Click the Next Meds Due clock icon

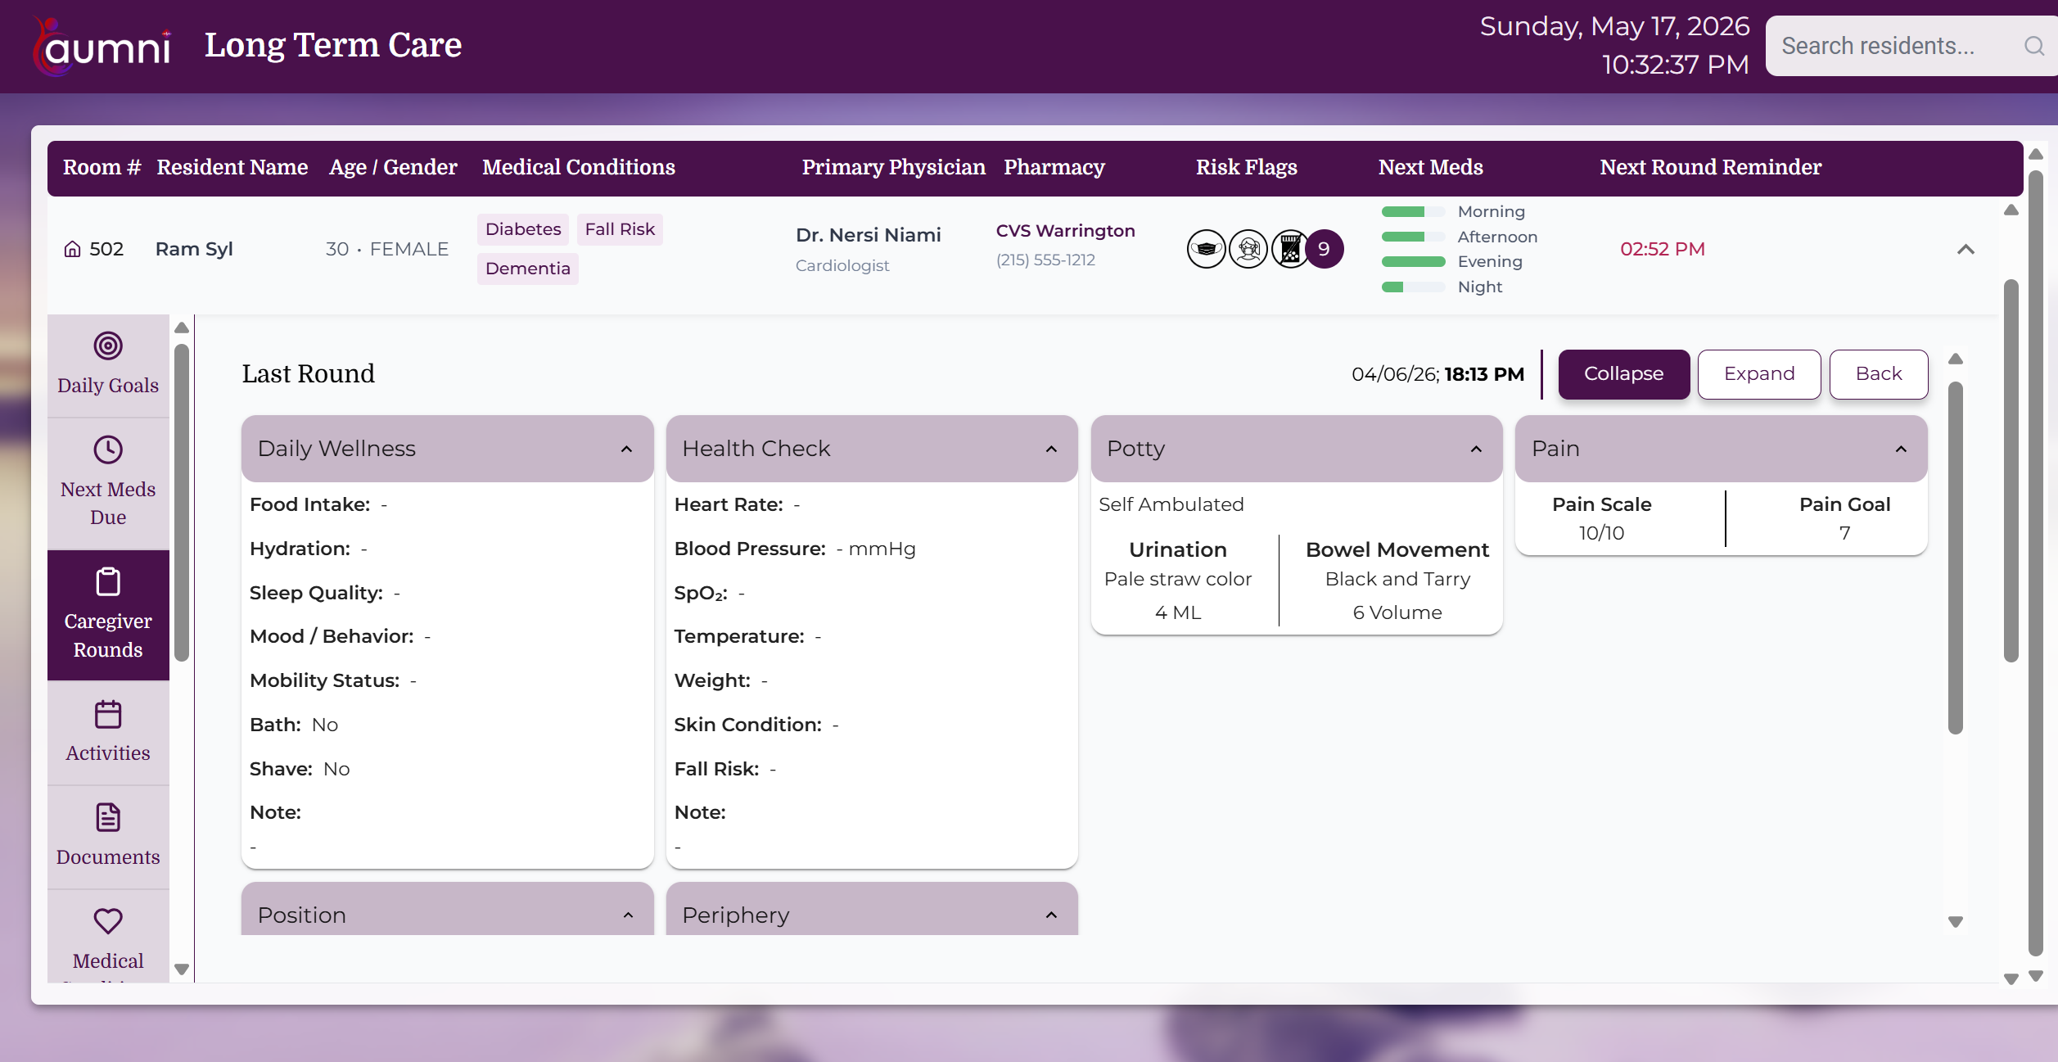[108, 450]
